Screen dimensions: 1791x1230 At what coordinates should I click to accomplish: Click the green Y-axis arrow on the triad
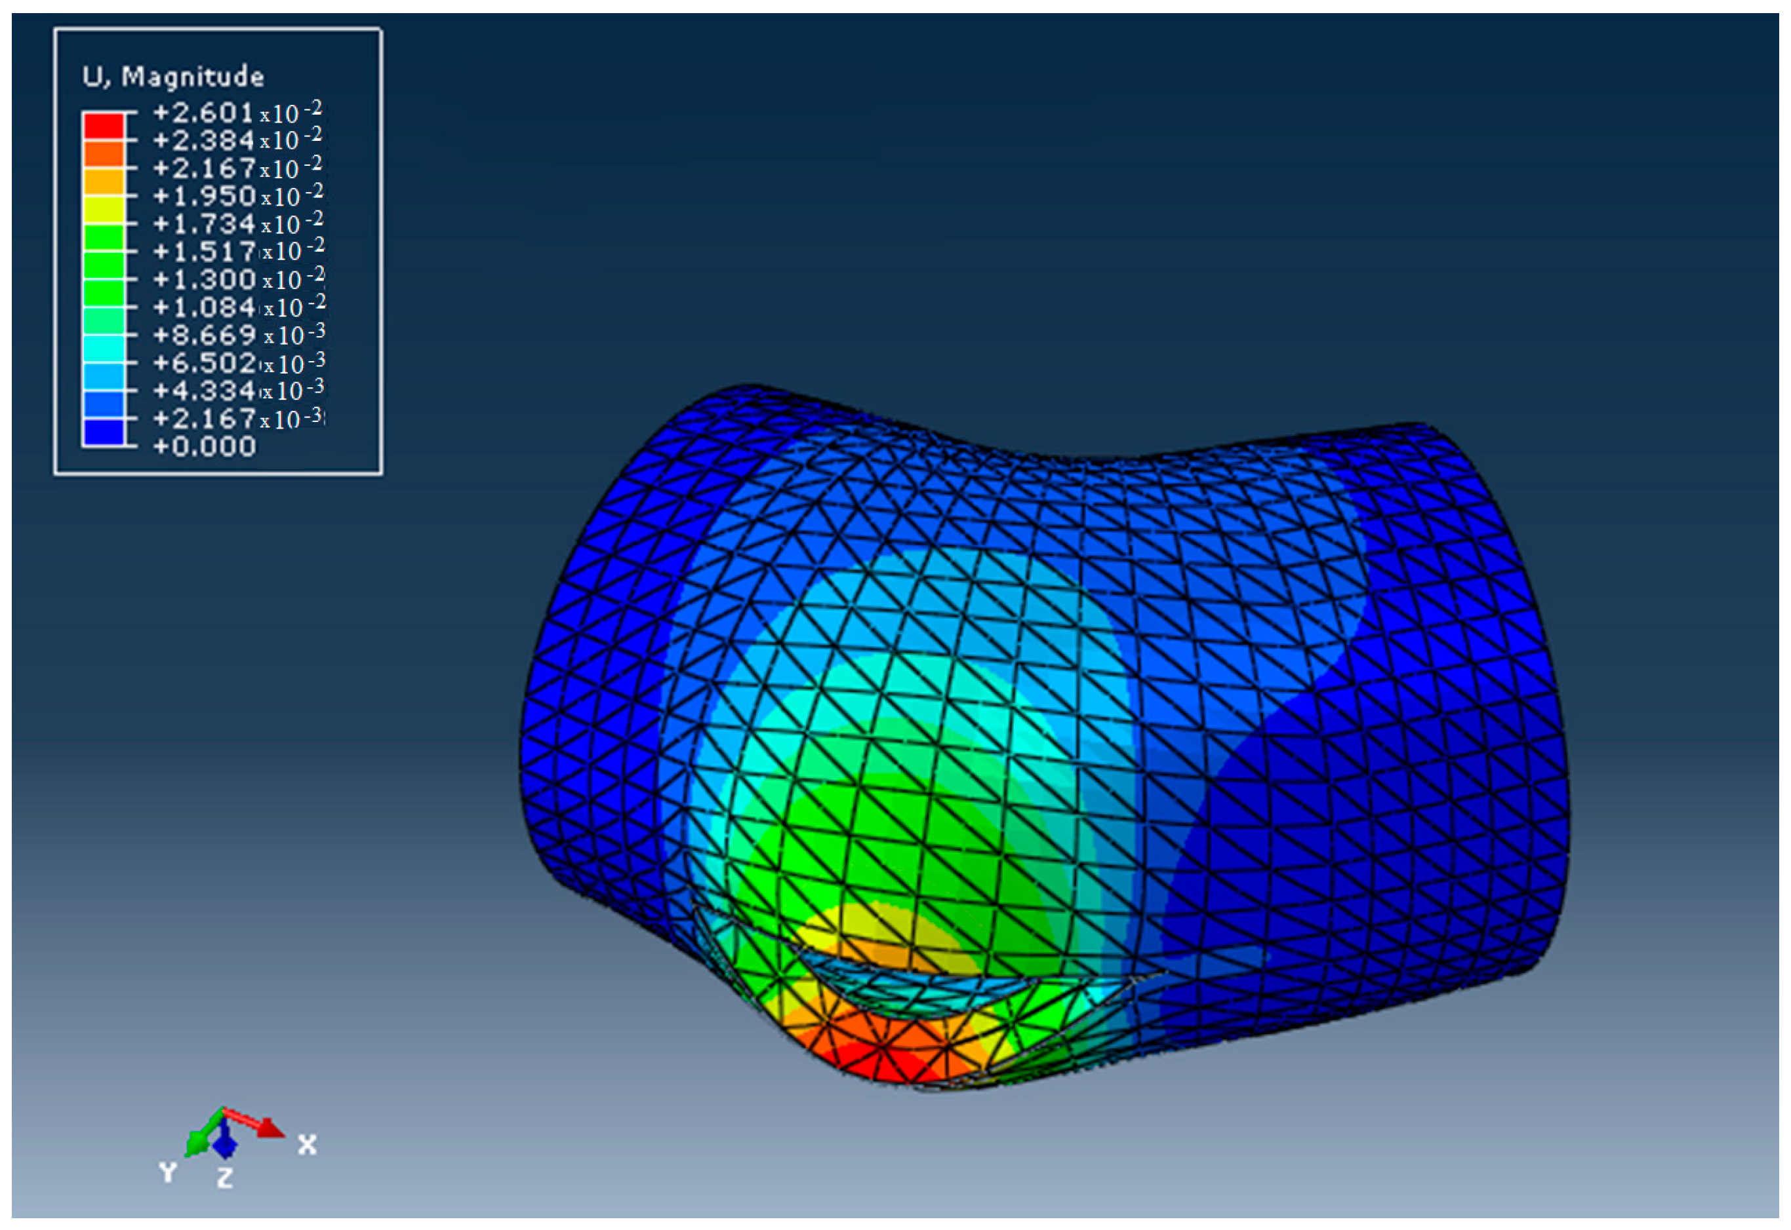[197, 1144]
